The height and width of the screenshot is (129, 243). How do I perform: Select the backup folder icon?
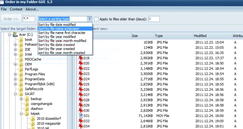click(x=27, y=99)
